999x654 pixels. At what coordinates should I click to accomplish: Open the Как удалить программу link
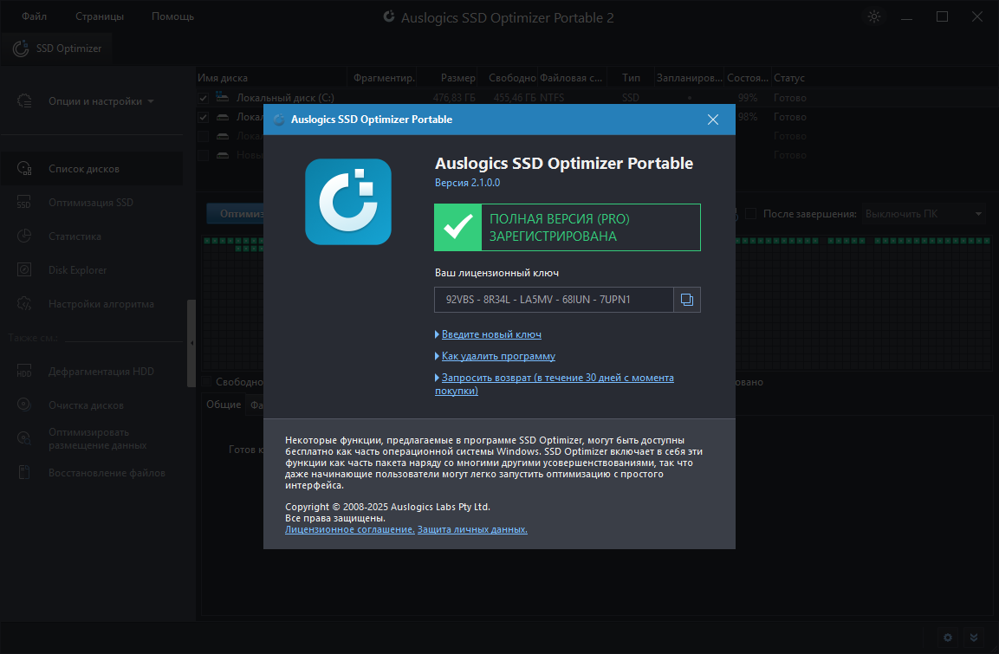498,356
